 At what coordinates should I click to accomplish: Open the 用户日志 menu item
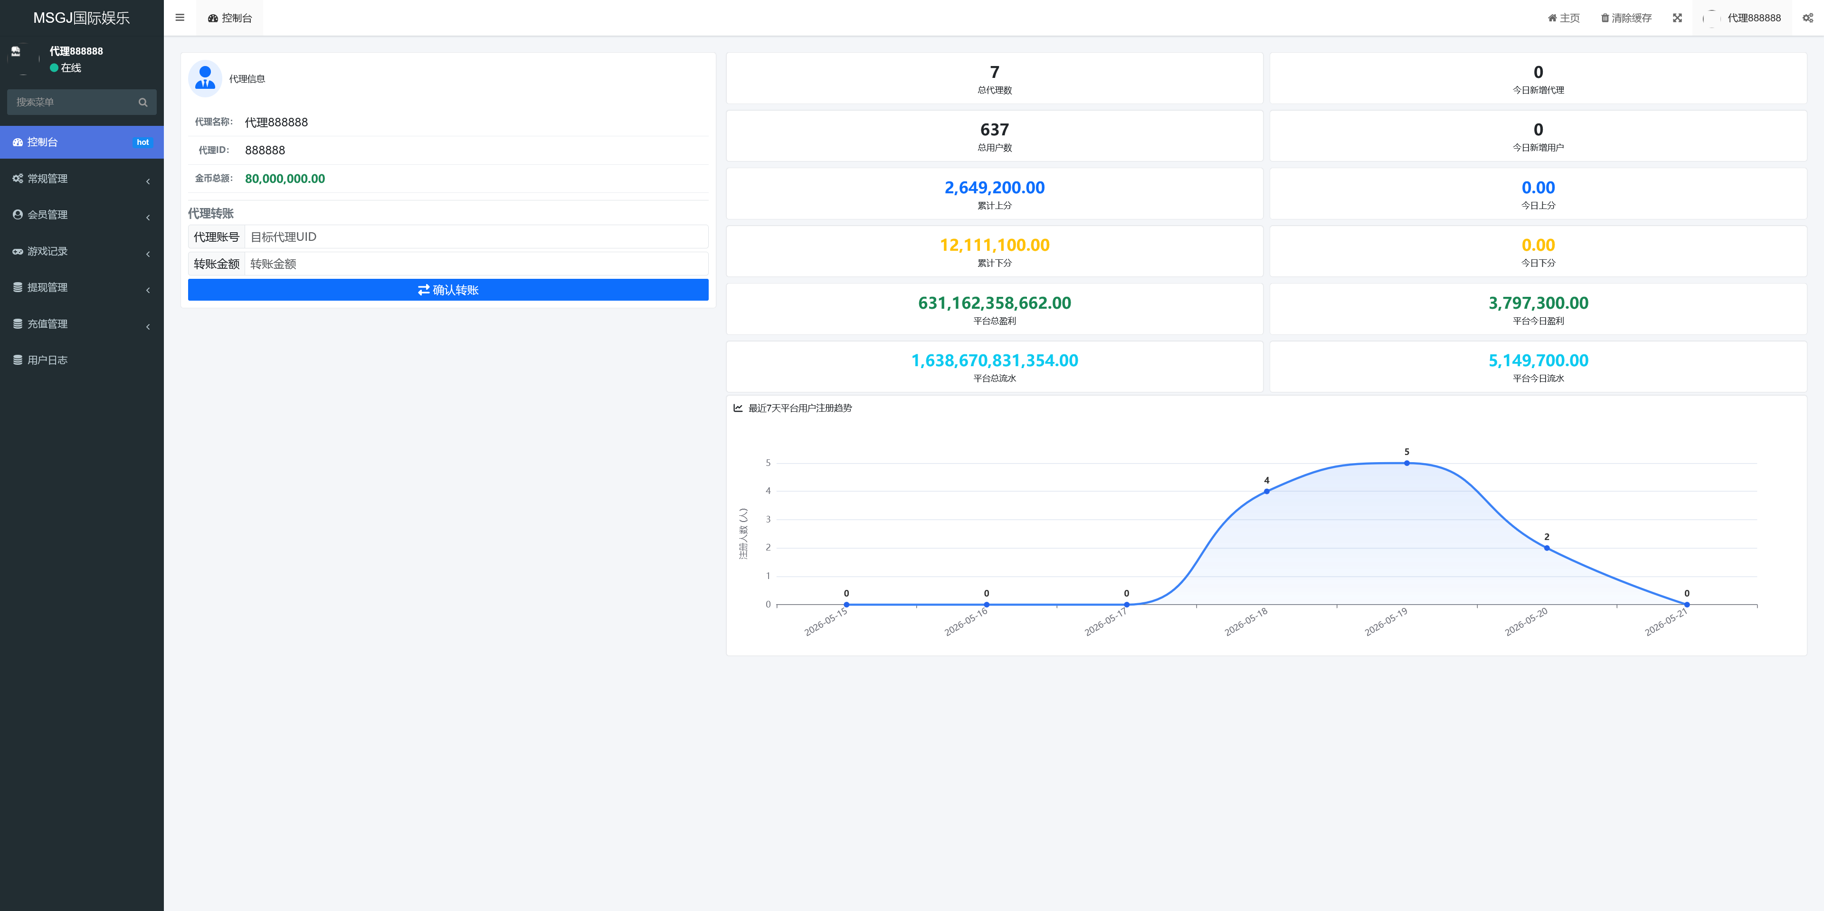click(x=82, y=361)
